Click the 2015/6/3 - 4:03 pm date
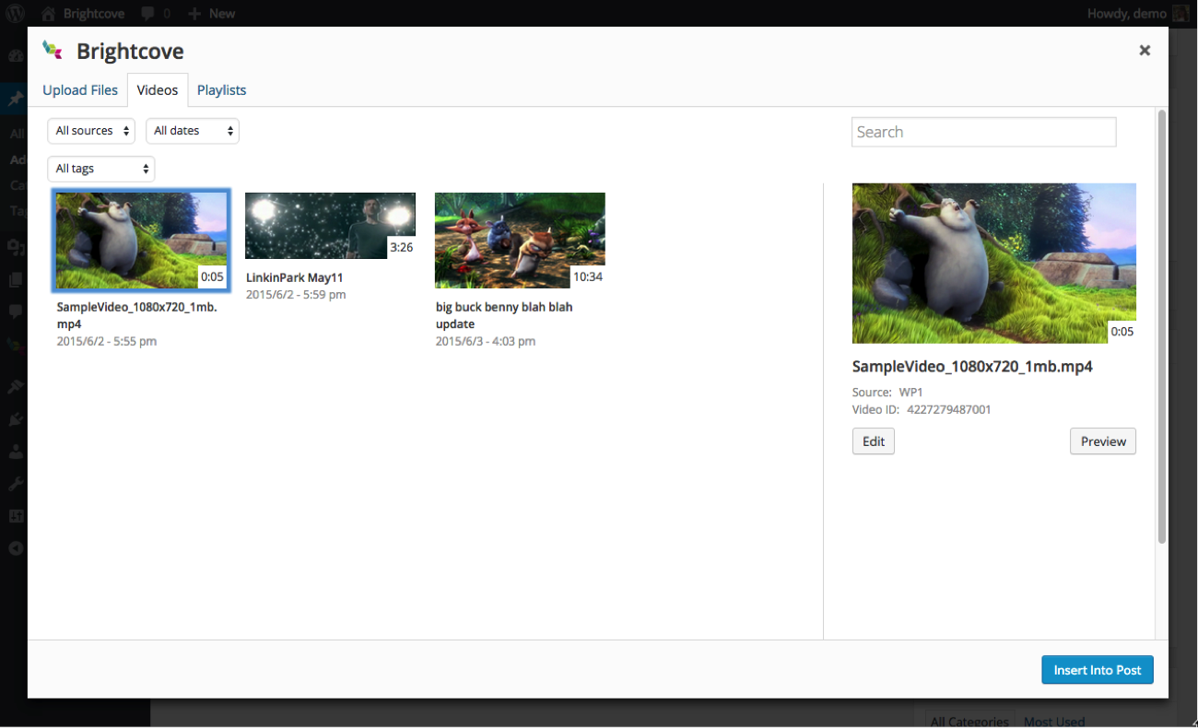This screenshot has width=1198, height=728. pyautogui.click(x=486, y=341)
